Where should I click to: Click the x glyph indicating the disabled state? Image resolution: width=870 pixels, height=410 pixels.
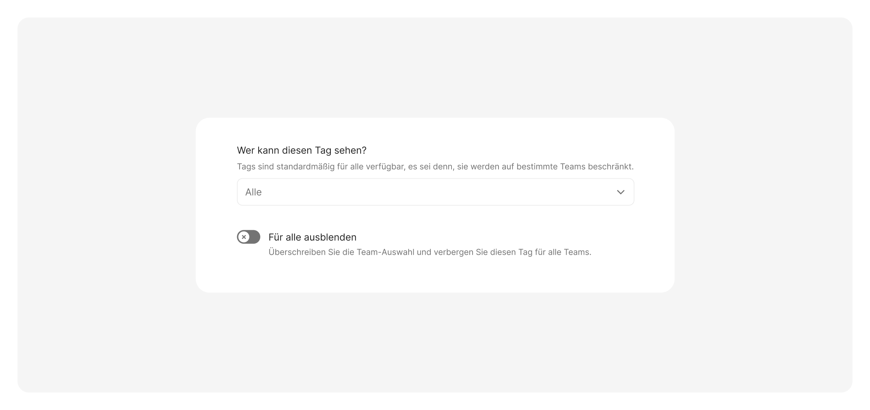pyautogui.click(x=245, y=237)
